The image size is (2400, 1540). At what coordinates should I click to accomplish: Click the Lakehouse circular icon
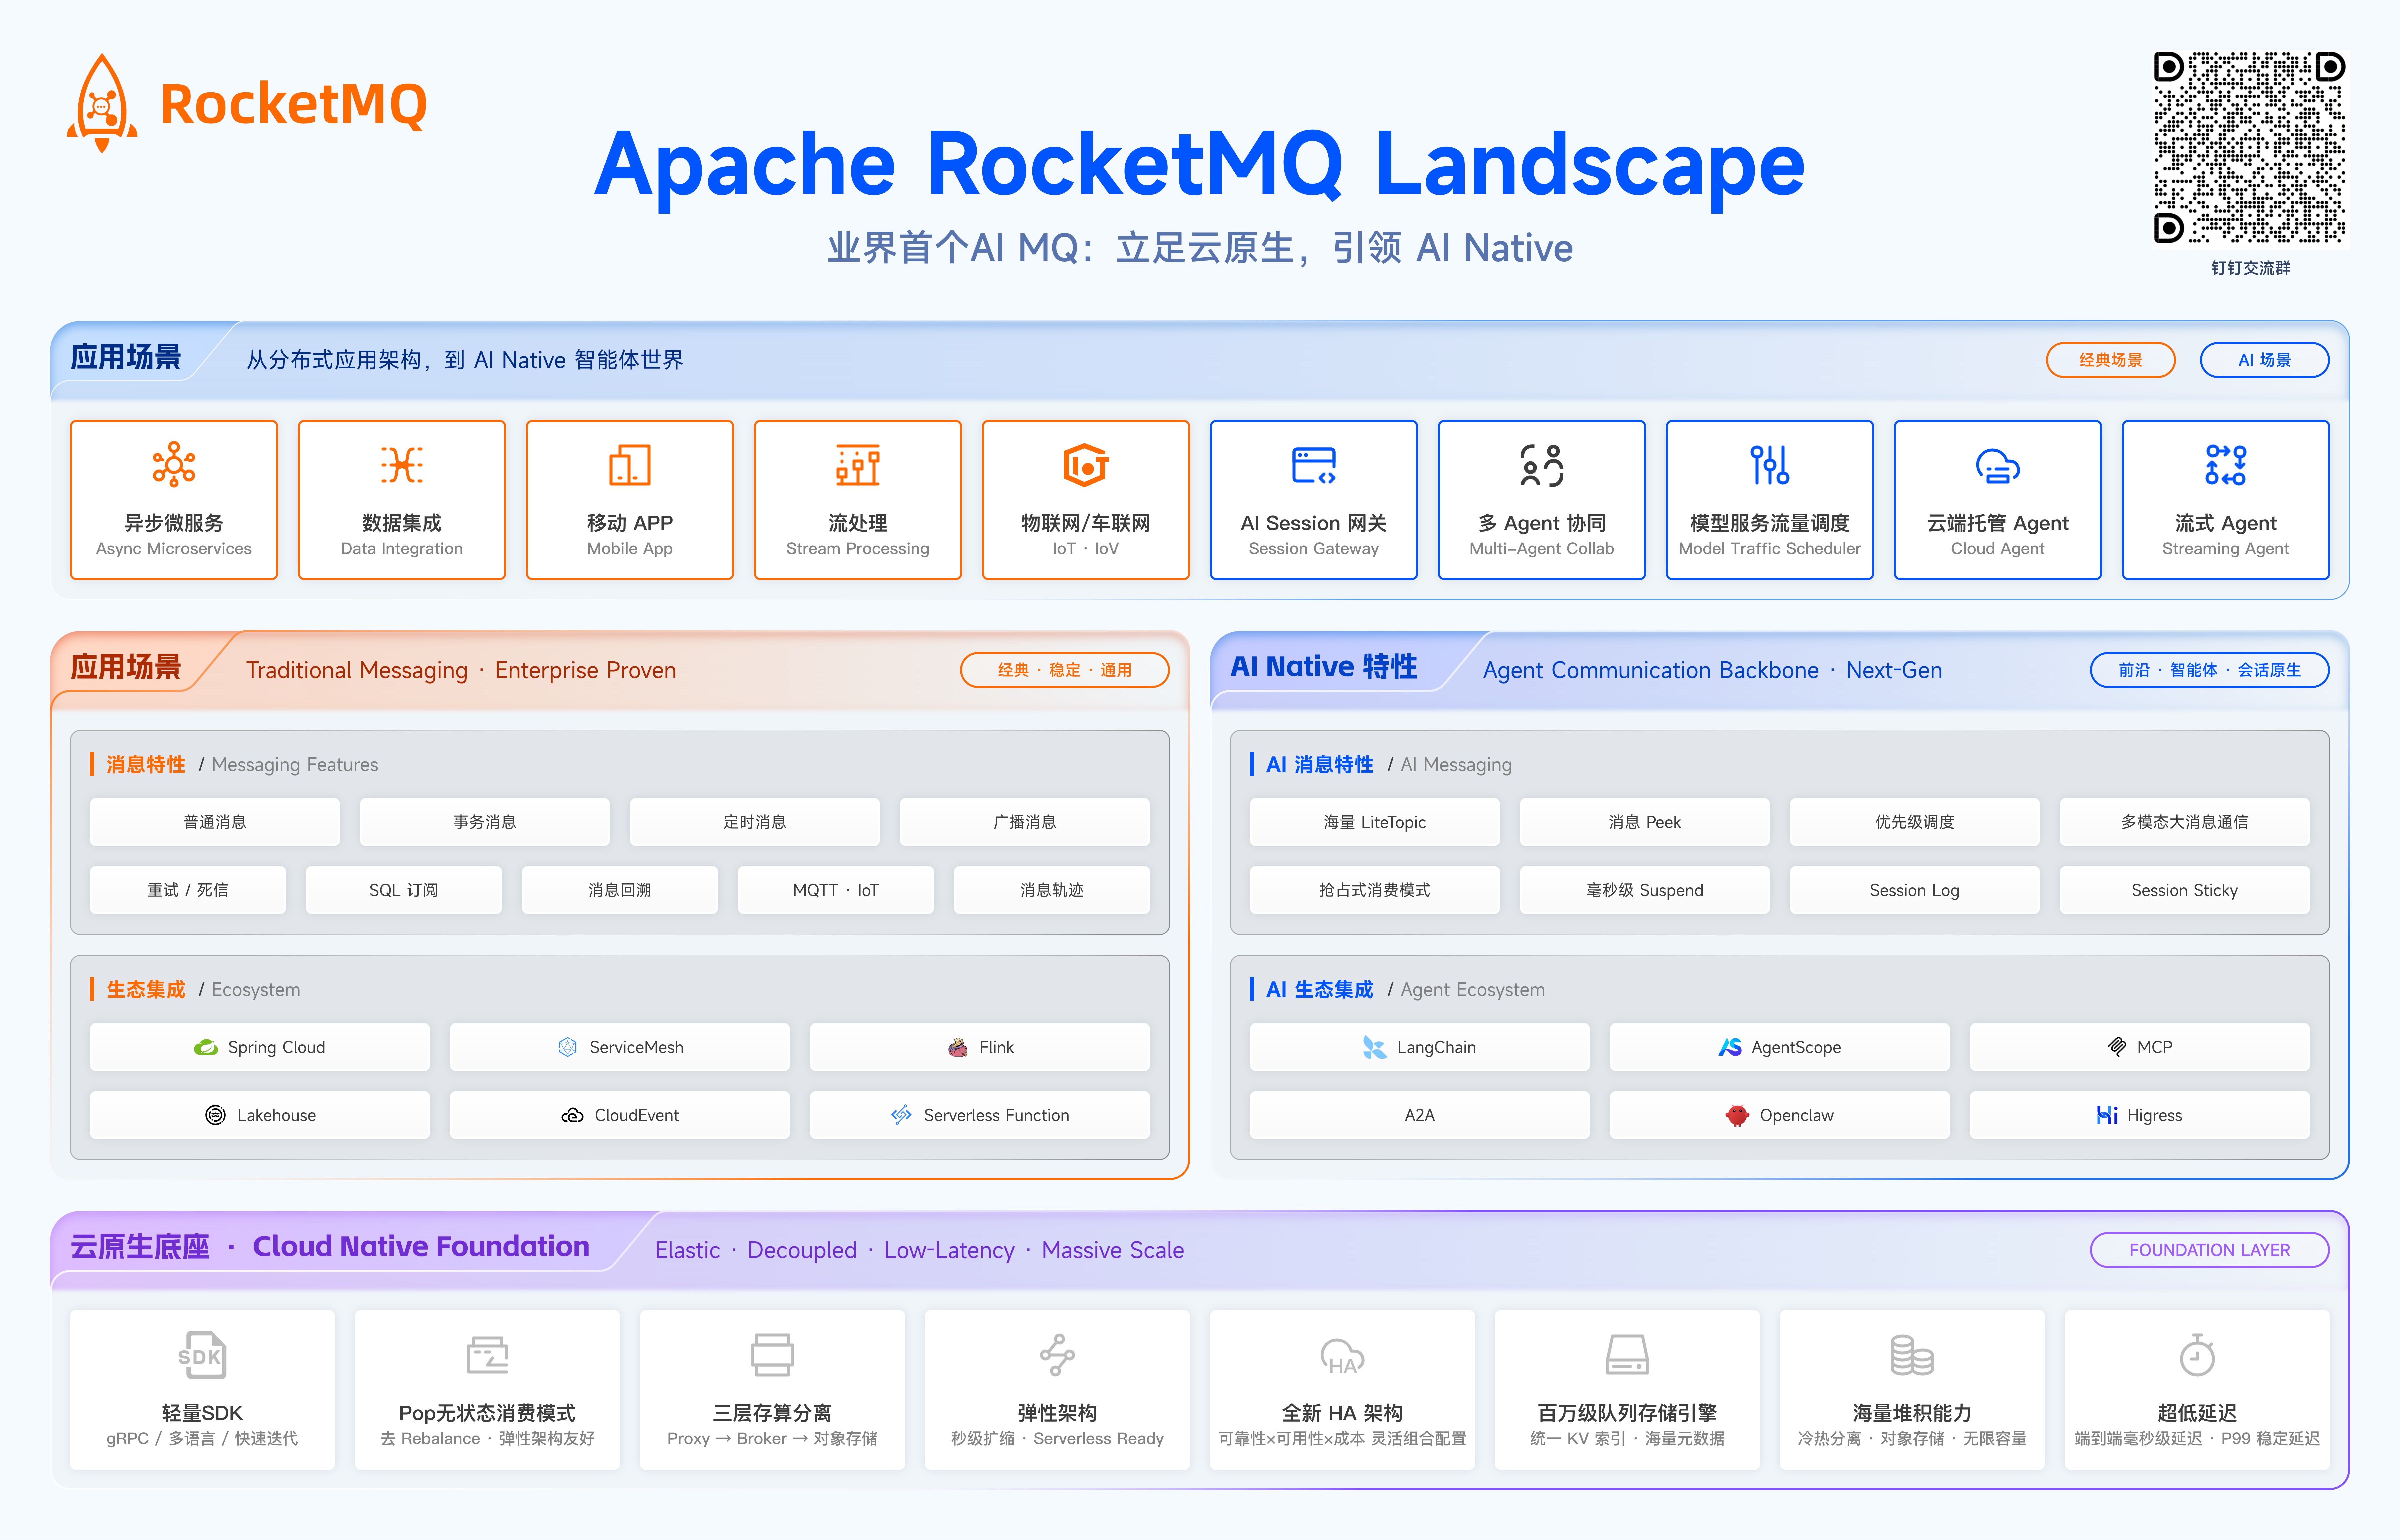[215, 1115]
